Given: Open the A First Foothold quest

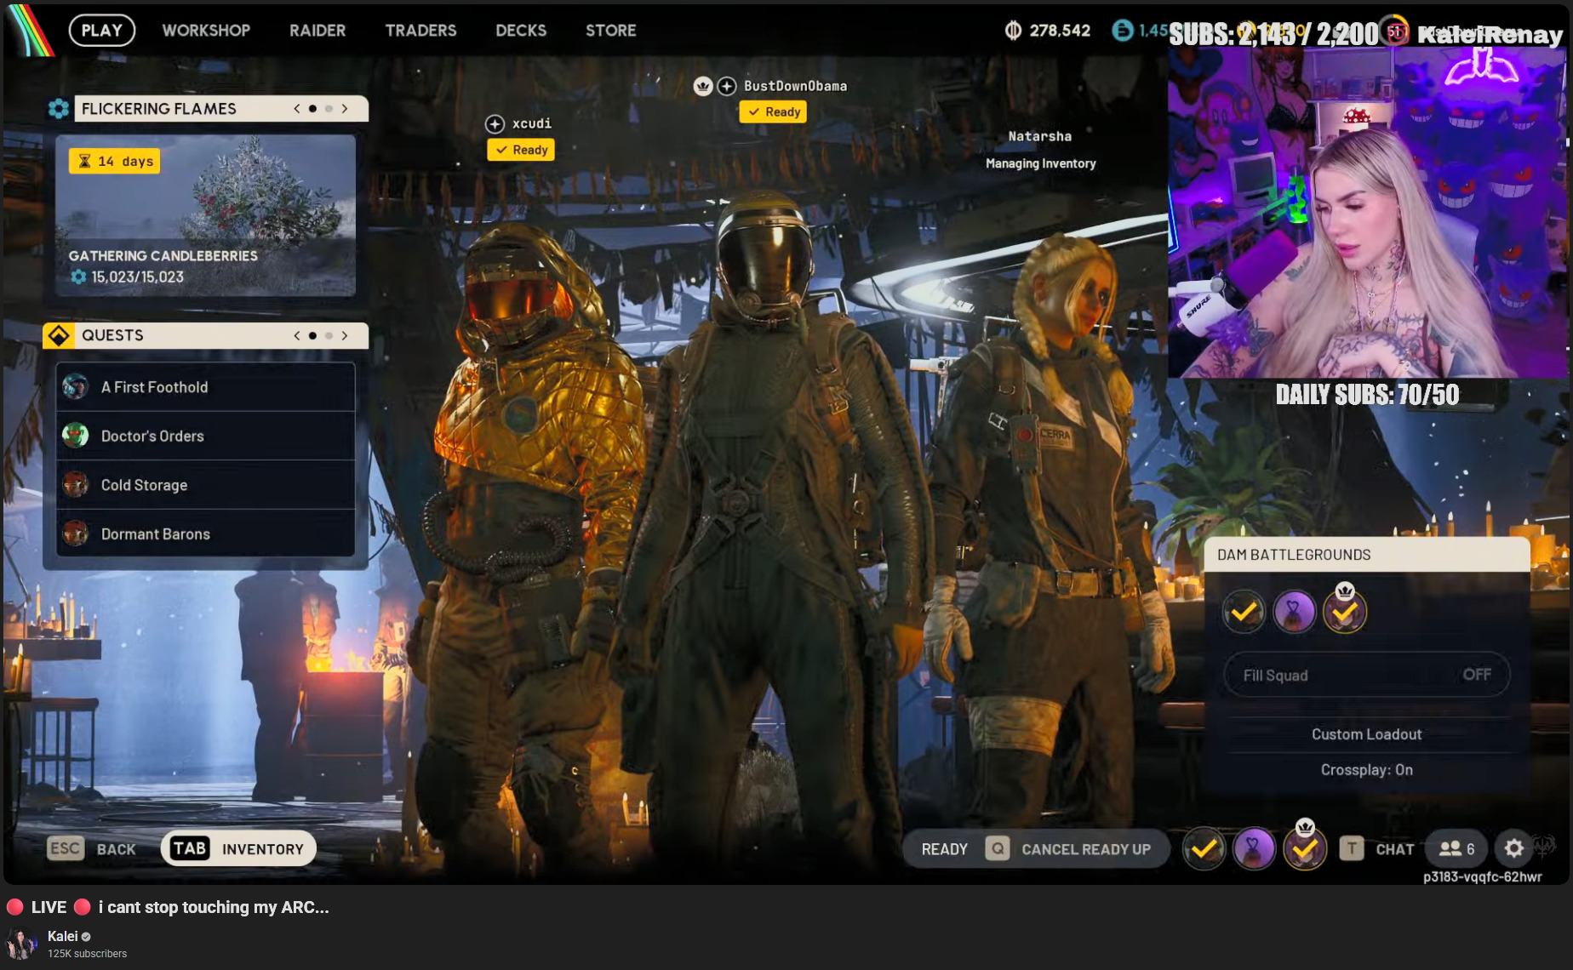Looking at the screenshot, I should 206,387.
